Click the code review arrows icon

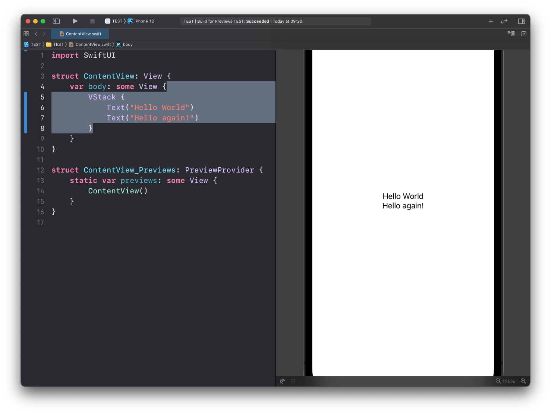point(504,21)
